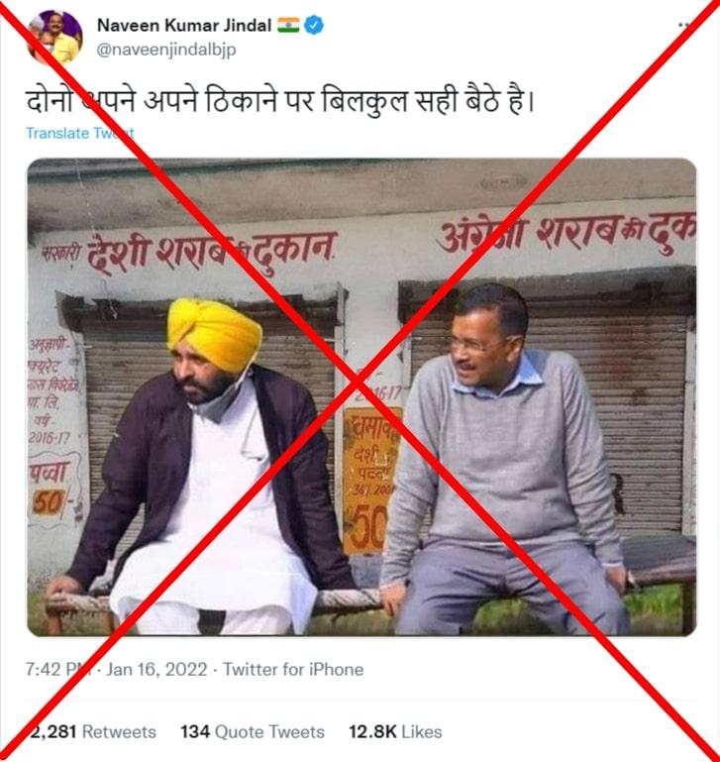
Task: Click the देशी शराब दुकान sign in photo
Action: [189, 252]
